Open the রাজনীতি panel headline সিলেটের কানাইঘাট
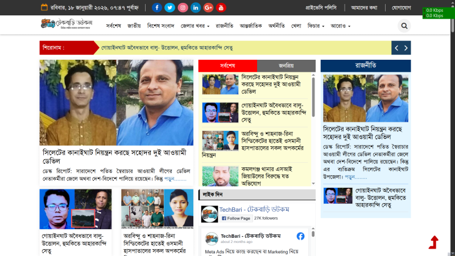 363,133
